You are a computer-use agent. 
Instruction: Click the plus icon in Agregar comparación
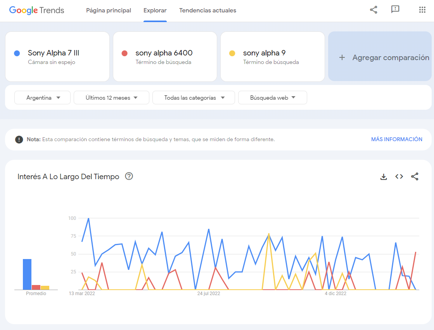pyautogui.click(x=342, y=57)
